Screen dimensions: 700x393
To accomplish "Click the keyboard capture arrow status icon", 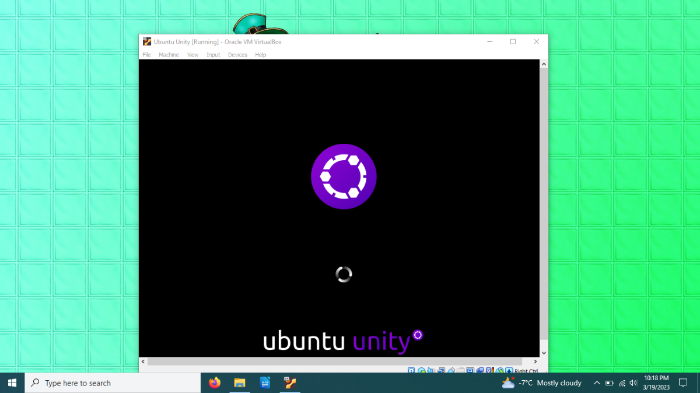I will click(x=509, y=370).
